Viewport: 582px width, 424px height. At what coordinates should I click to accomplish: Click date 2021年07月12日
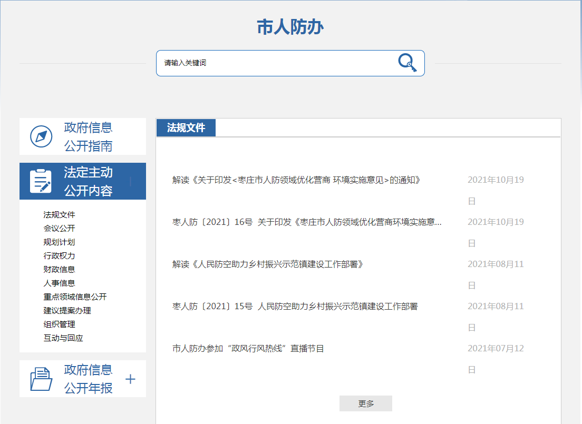(x=496, y=359)
